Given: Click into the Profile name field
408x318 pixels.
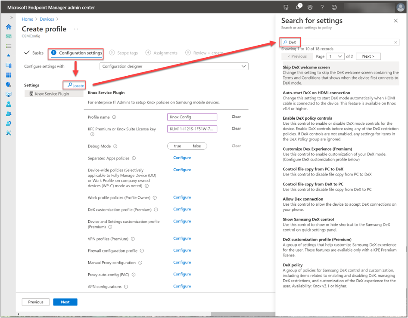Looking at the screenshot, I should pos(192,117).
